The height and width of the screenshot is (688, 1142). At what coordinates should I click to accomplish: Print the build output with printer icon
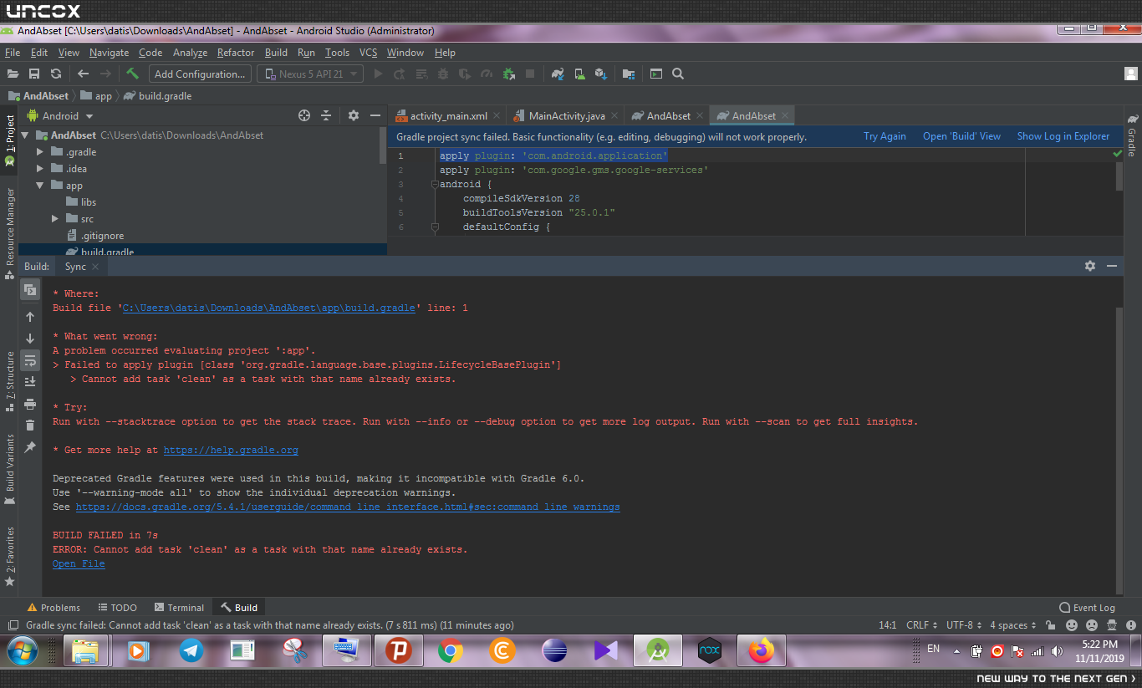pyautogui.click(x=30, y=404)
